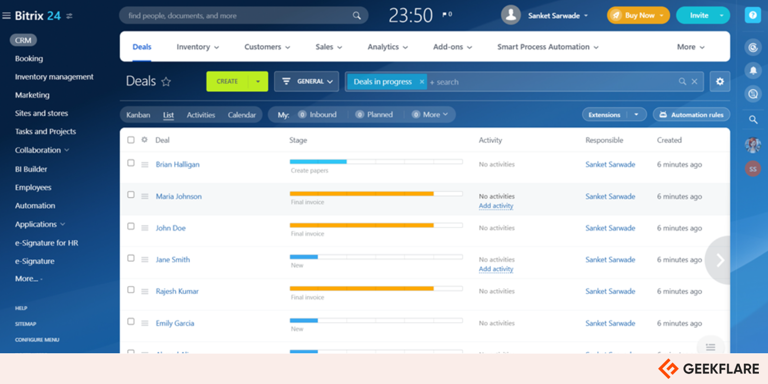The image size is (768, 384).
Task: Switch to the Activities view tab
Action: (201, 115)
